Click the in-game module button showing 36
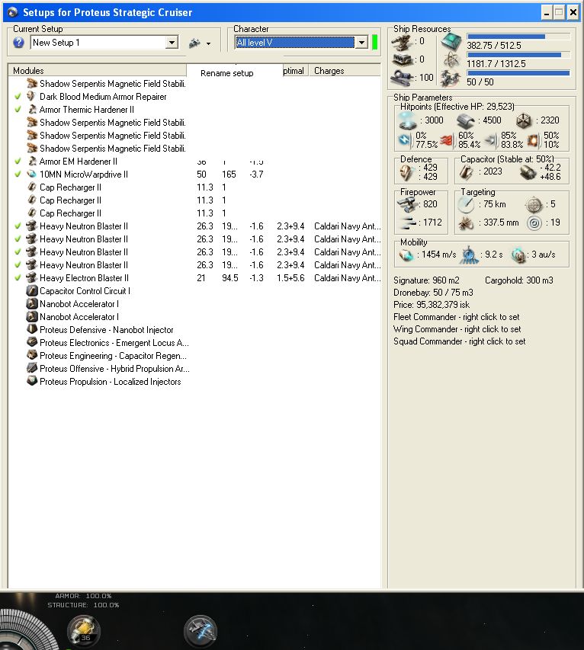This screenshot has height=650, width=584. pos(83,631)
